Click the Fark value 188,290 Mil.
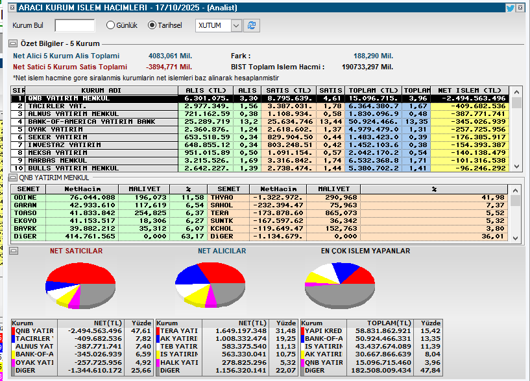 pyautogui.click(x=373, y=56)
